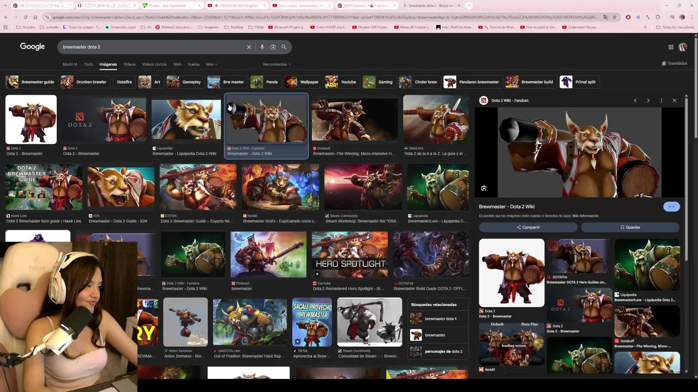Screen dimensions: 698x392
Task: Switch to the Todo tab
Action: [88, 64]
